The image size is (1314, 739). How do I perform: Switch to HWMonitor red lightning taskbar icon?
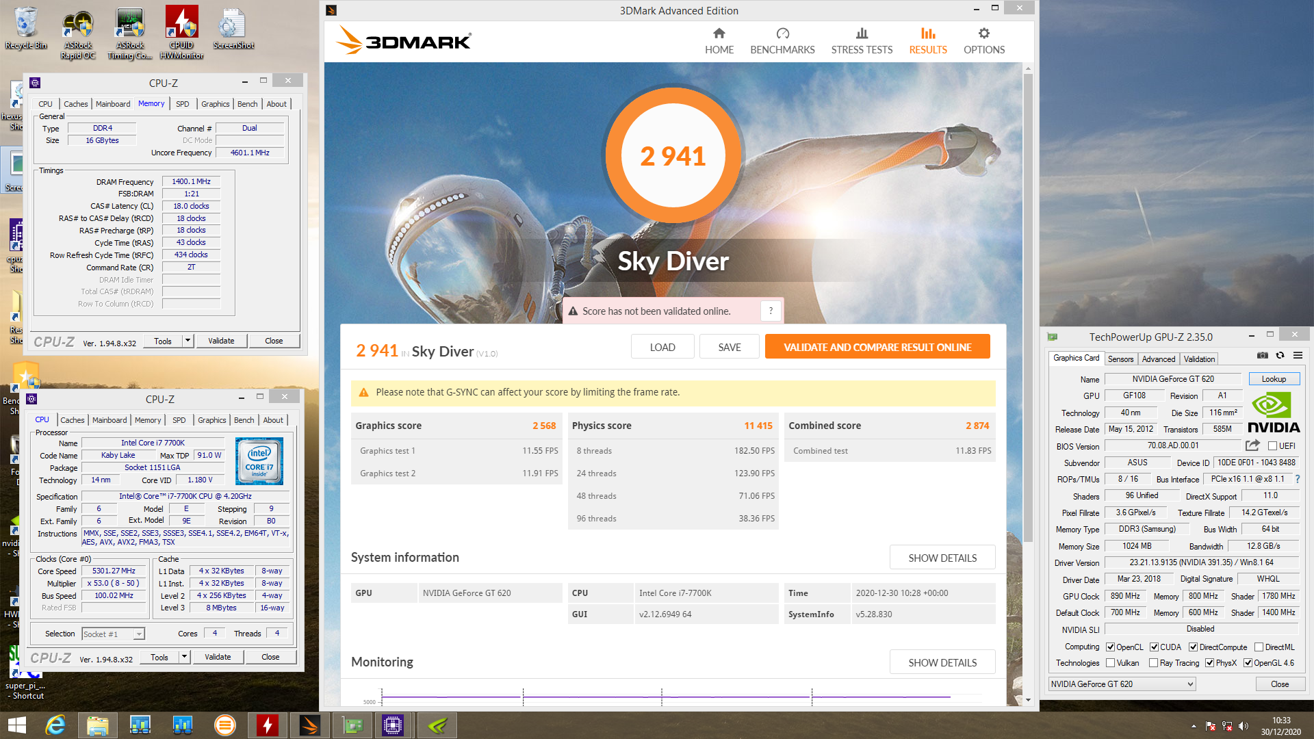point(267,725)
